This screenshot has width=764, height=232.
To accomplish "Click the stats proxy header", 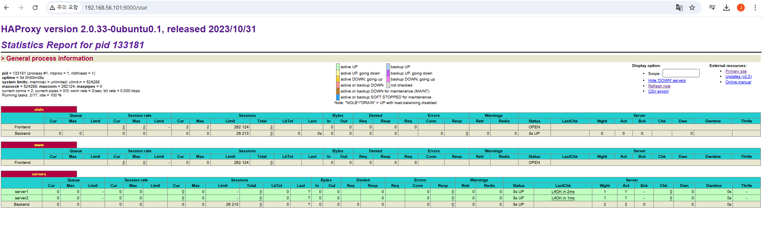I will 39,109.
